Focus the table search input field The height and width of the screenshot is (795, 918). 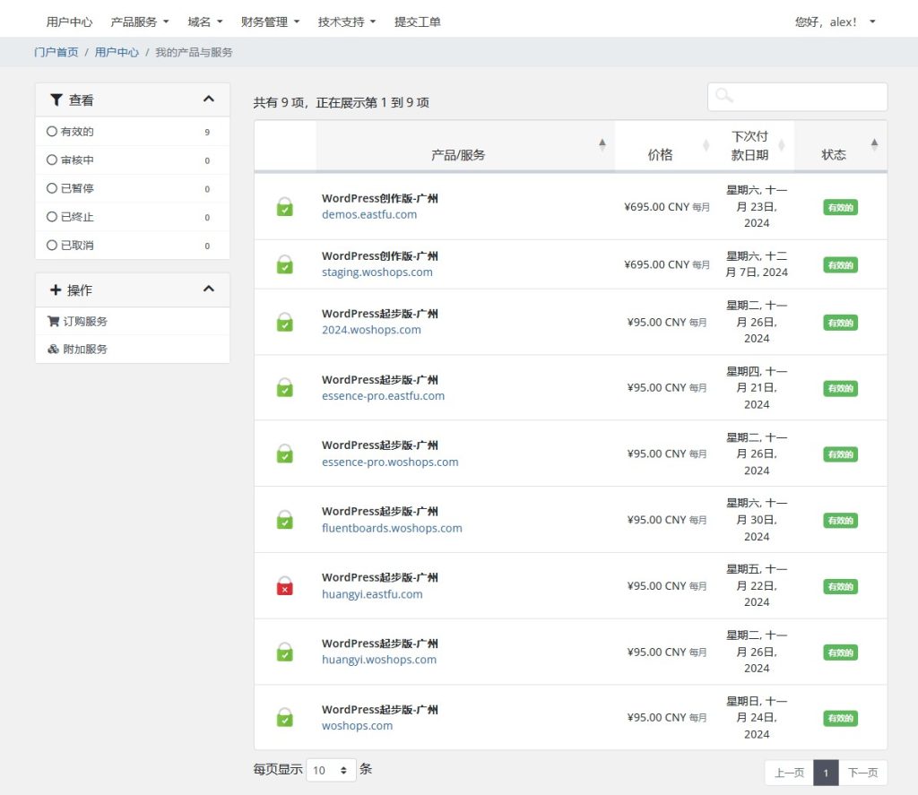(x=797, y=97)
